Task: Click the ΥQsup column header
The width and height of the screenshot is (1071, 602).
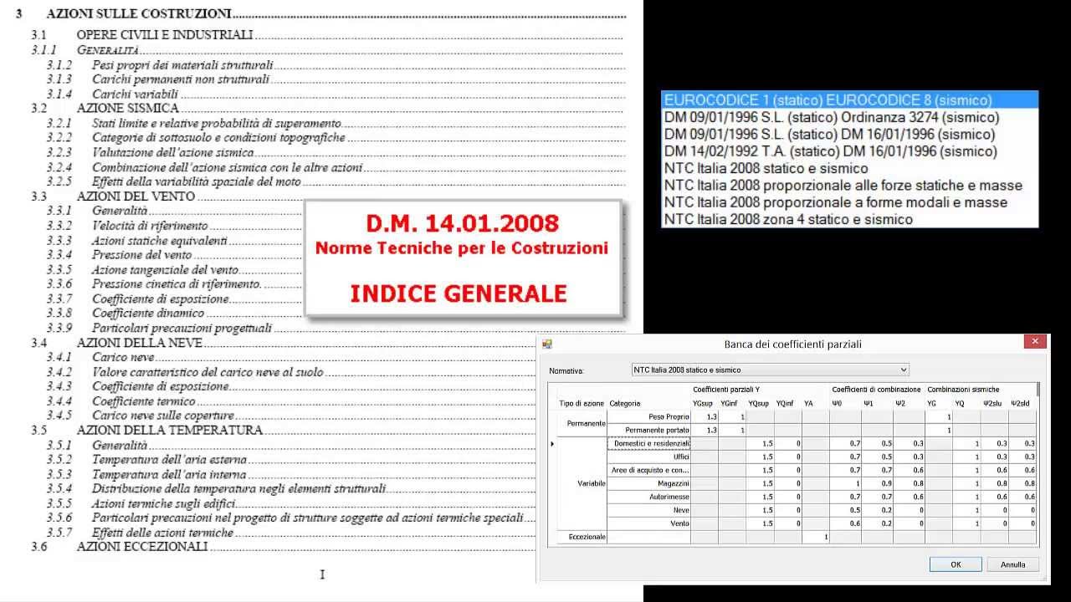Action: (x=758, y=404)
